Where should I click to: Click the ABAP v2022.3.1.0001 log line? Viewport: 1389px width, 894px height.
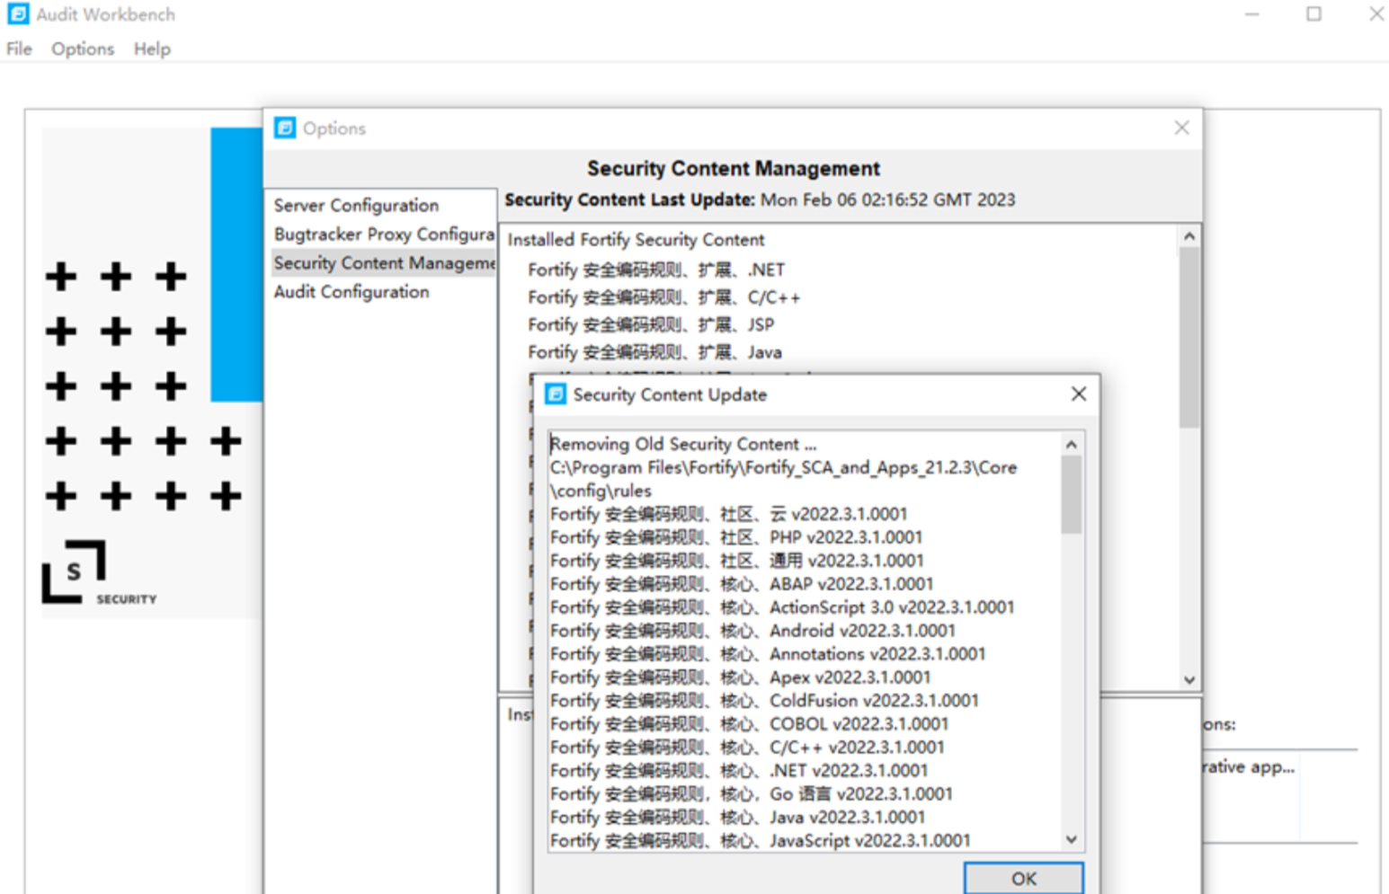[x=742, y=584]
